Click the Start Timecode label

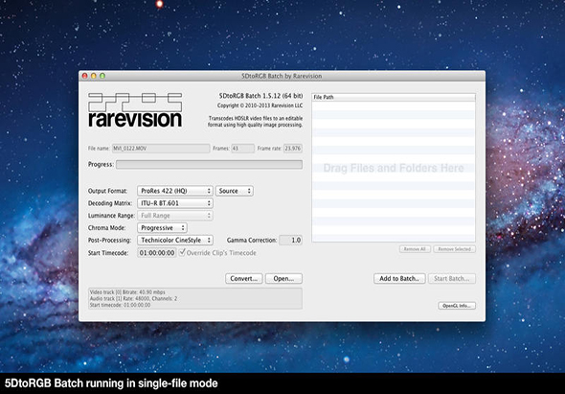(108, 253)
